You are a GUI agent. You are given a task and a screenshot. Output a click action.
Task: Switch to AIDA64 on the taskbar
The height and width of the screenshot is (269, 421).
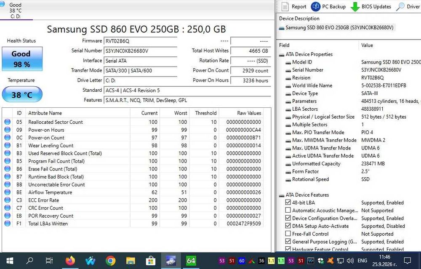[191, 261]
